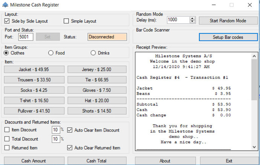Uncheck the Side by Side Layout option

click(7, 21)
